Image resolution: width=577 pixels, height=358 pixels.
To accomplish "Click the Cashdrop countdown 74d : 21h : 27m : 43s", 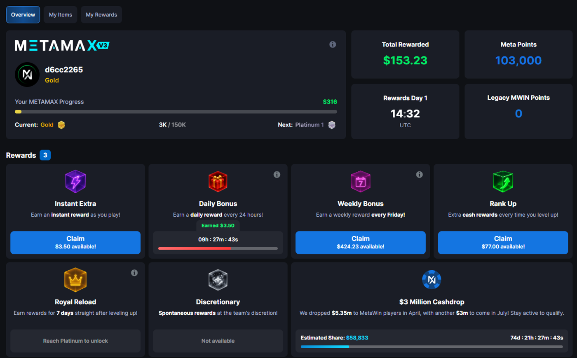I will tap(537, 338).
